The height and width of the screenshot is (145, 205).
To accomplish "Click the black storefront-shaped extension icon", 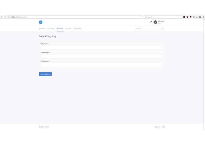I will pyautogui.click(x=191, y=17).
